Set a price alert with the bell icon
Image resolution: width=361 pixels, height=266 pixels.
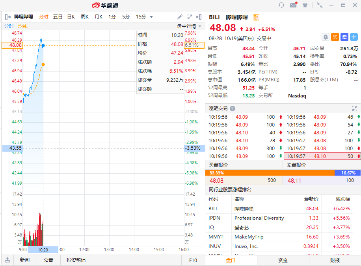pyautogui.click(x=325, y=37)
